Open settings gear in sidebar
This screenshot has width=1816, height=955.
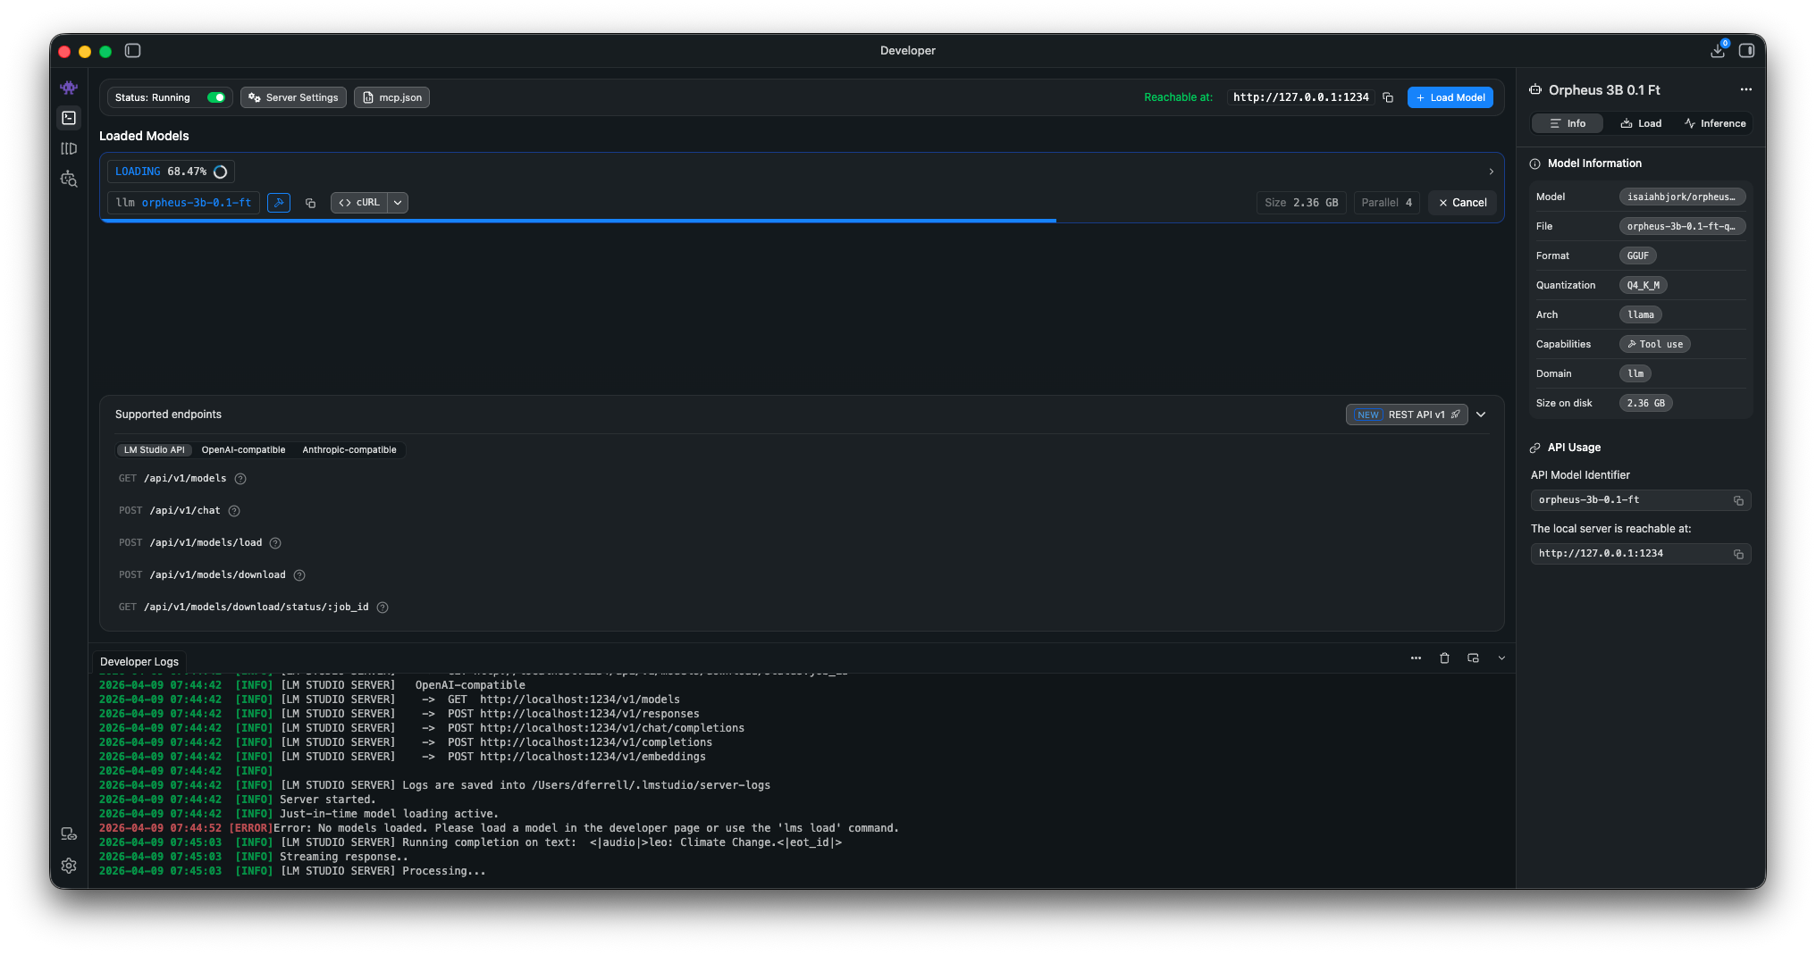click(x=69, y=866)
